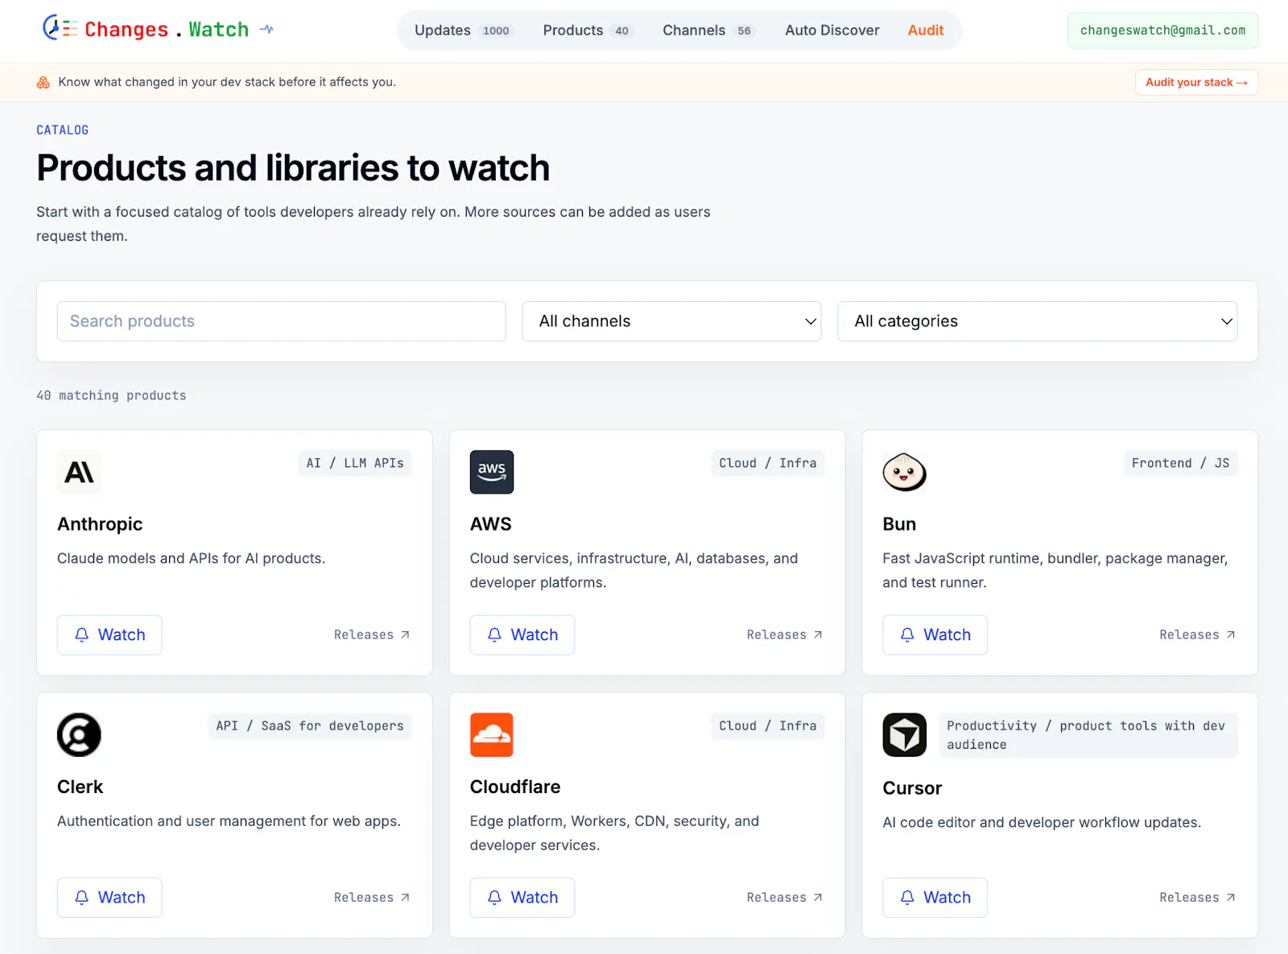Open Releases link for Cloudflare
The height and width of the screenshot is (954, 1288).
785,897
